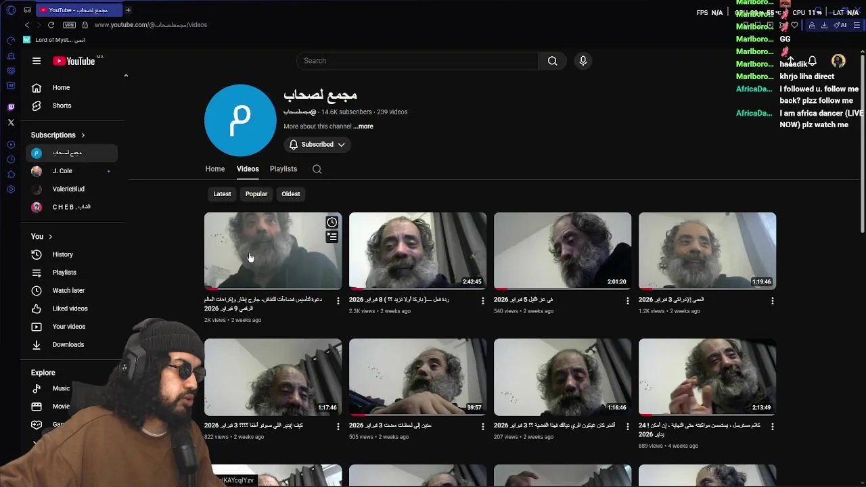Open Shorts in sidebar
This screenshot has width=866, height=487.
(72, 106)
